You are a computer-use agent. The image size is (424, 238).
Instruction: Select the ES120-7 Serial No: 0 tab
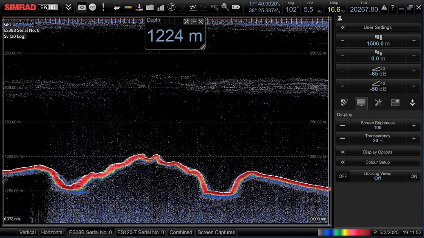click(140, 232)
